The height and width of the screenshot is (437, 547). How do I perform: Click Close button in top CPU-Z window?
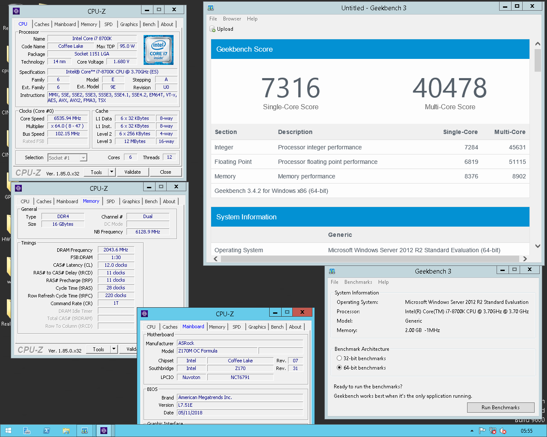[x=165, y=172]
